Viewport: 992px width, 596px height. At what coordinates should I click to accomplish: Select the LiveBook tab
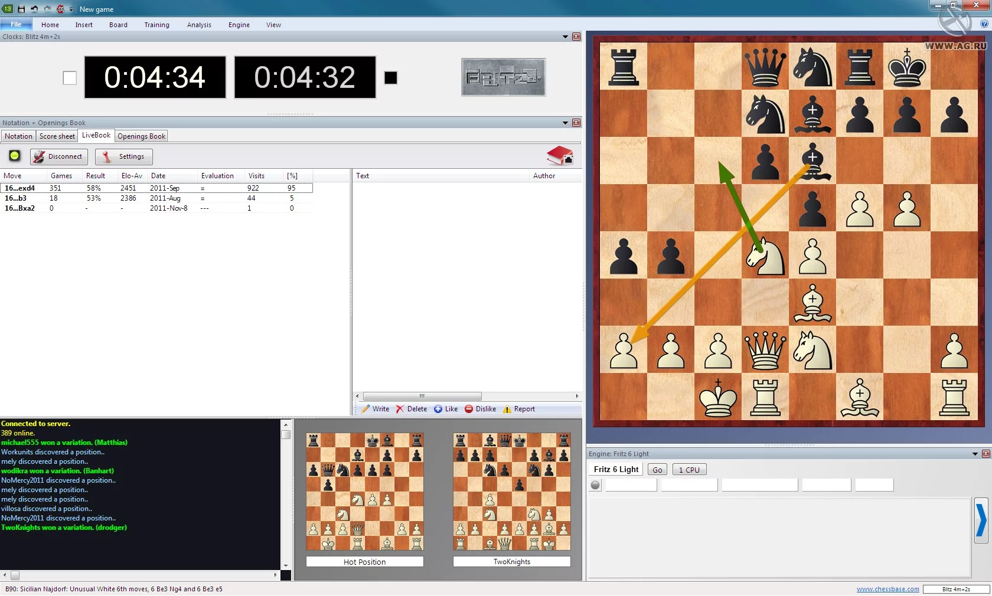(96, 135)
